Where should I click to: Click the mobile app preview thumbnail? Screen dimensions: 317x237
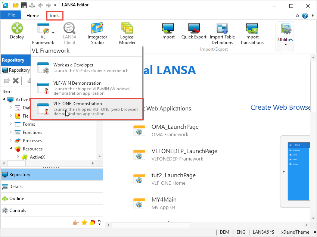point(295,171)
